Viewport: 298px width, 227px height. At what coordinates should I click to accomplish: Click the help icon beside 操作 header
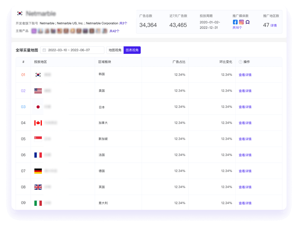click(240, 62)
